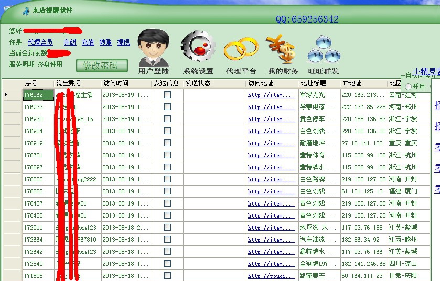Check 发送信息 box for row 176962

pyautogui.click(x=167, y=95)
